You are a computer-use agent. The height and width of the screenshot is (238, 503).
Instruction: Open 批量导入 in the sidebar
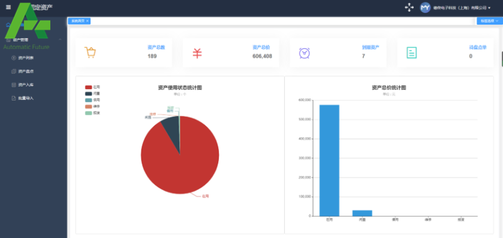pyautogui.click(x=26, y=99)
